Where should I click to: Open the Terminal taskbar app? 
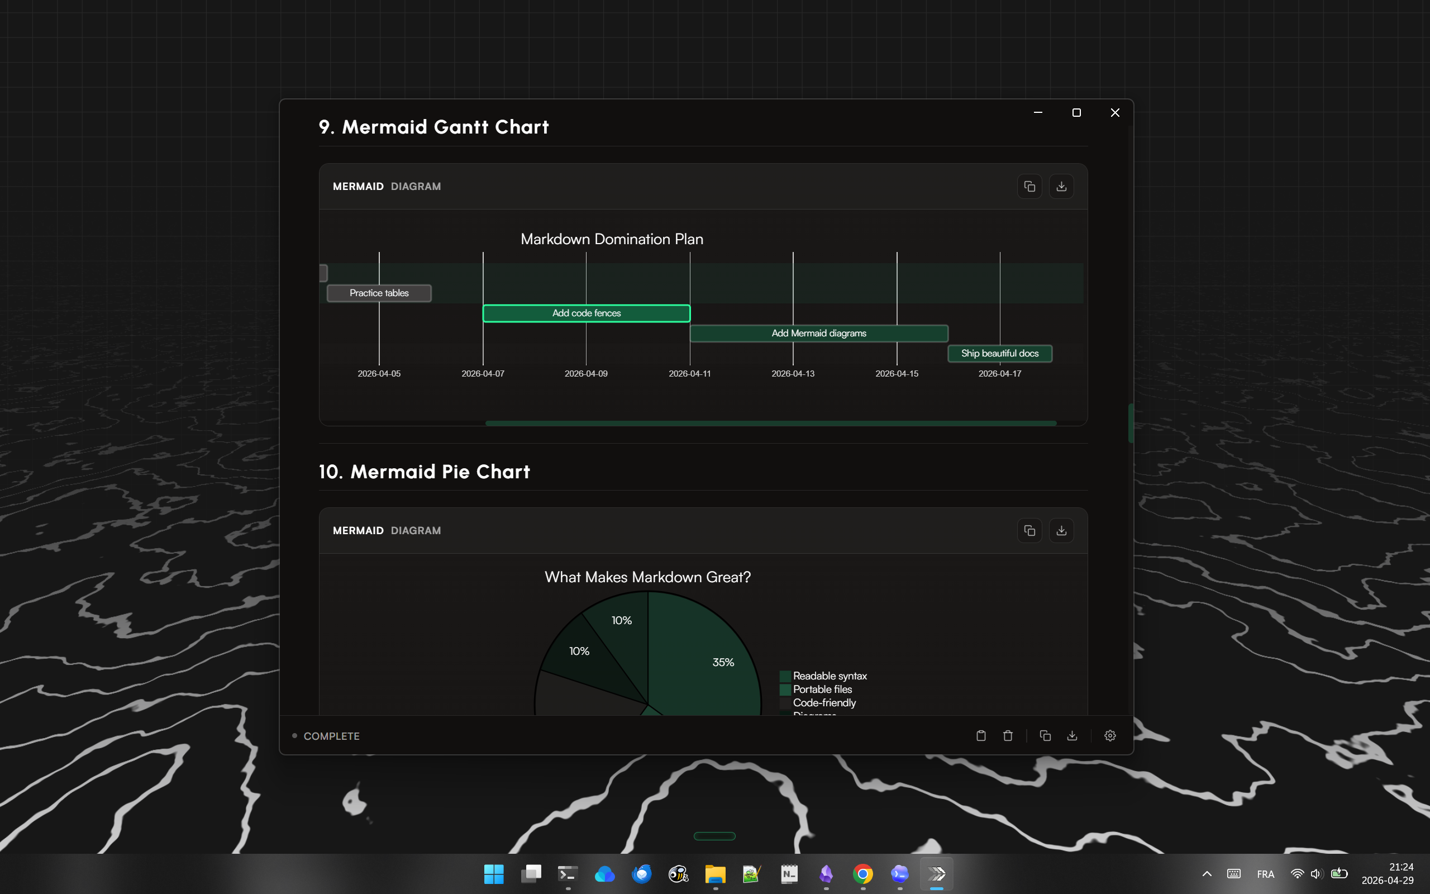point(568,874)
